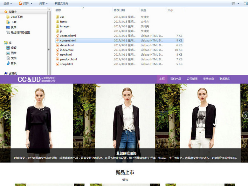Viewport: 248px width, 186px height.
Task: Open the 文档 documents library
Action: pos(11,58)
